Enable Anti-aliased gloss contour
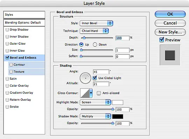 99,93
